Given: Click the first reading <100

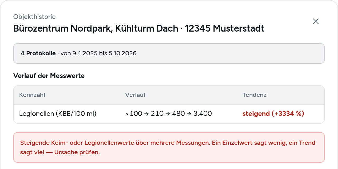Looking at the screenshot, I should click(134, 114).
